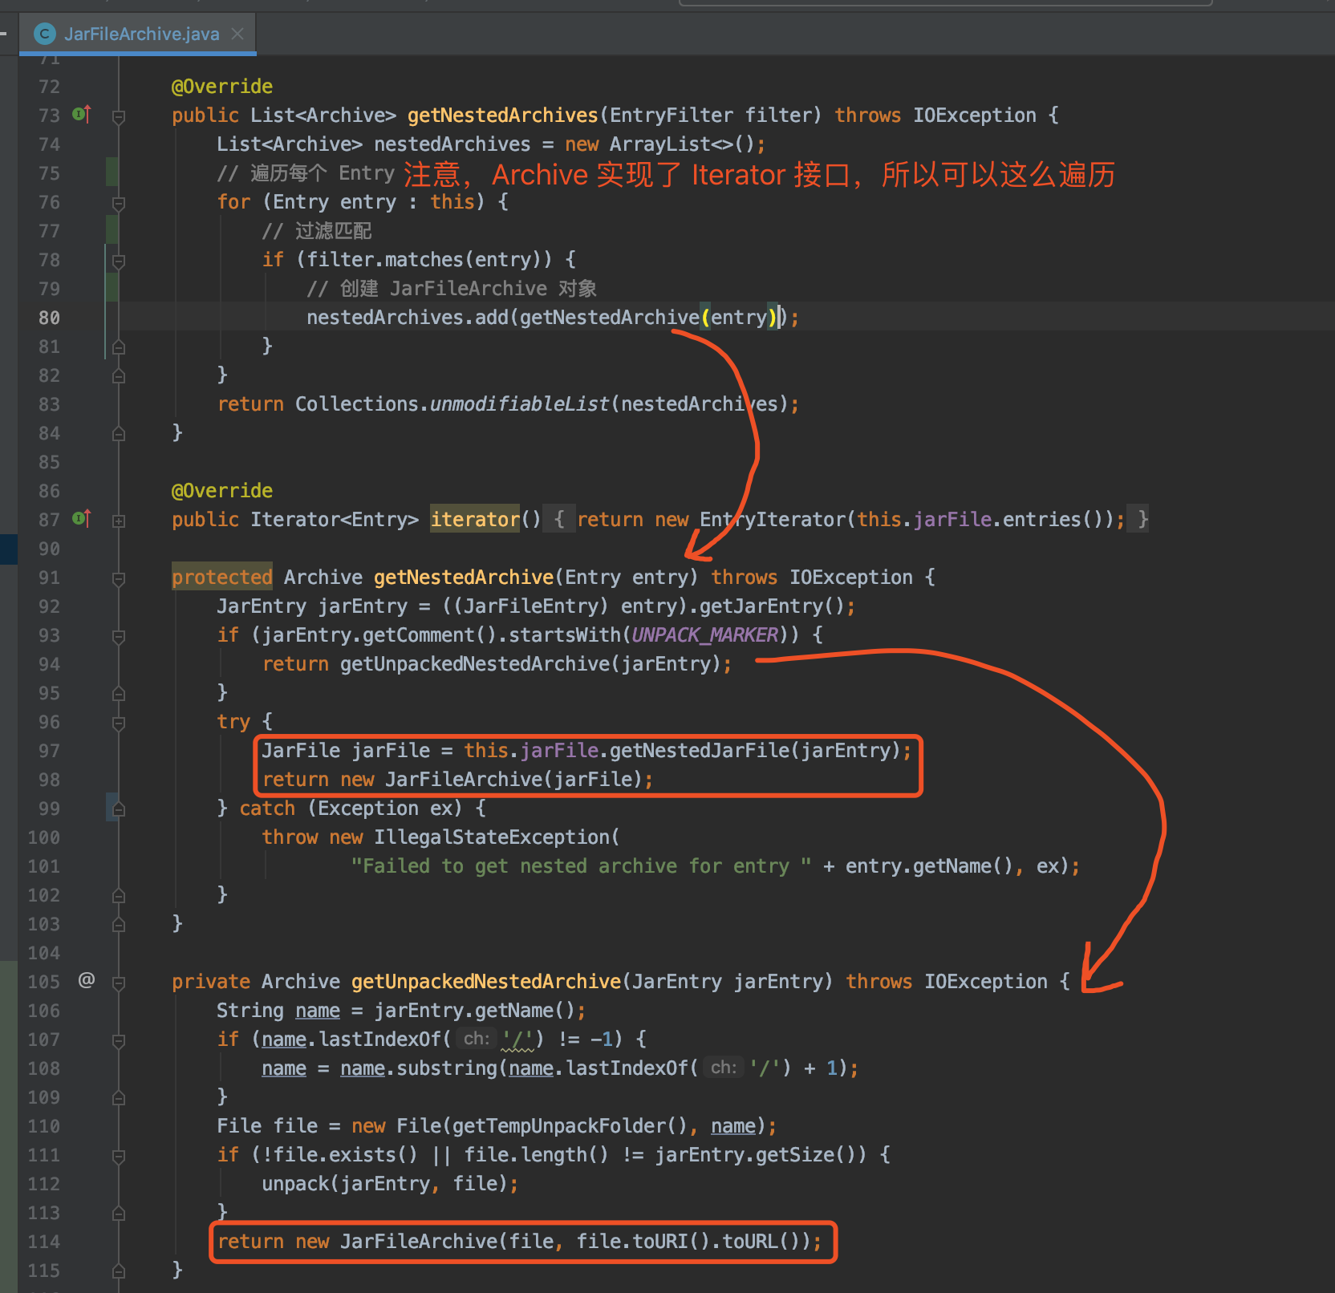Click the highlighted protected keyword
Image resolution: width=1335 pixels, height=1293 pixels.
[x=222, y=578]
